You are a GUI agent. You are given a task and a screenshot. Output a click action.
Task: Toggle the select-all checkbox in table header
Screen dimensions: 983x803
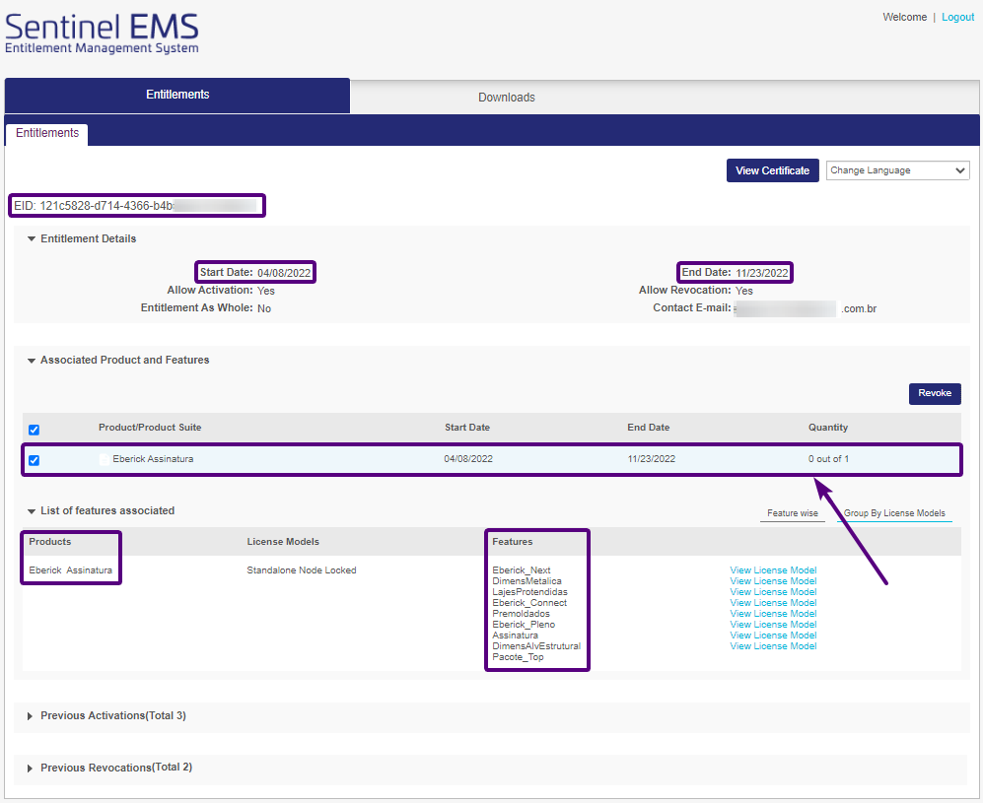pyautogui.click(x=34, y=430)
